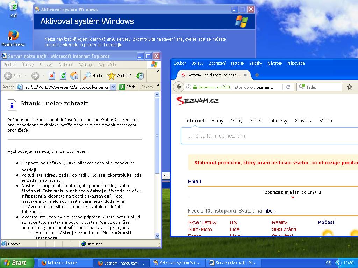Click the Tibor name day link

coord(269,211)
